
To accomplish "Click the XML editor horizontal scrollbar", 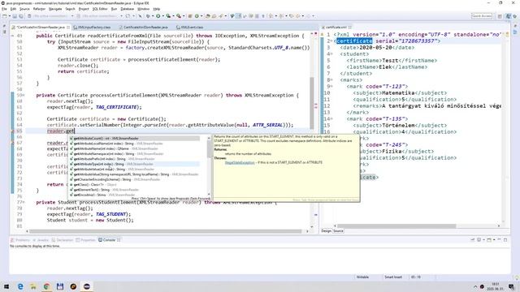I will [x=396, y=226].
